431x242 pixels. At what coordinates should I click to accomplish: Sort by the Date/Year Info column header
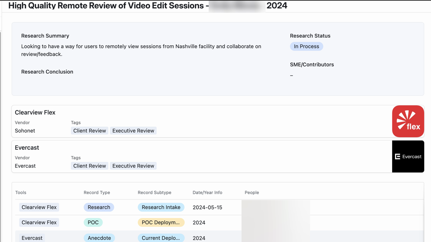(x=207, y=192)
